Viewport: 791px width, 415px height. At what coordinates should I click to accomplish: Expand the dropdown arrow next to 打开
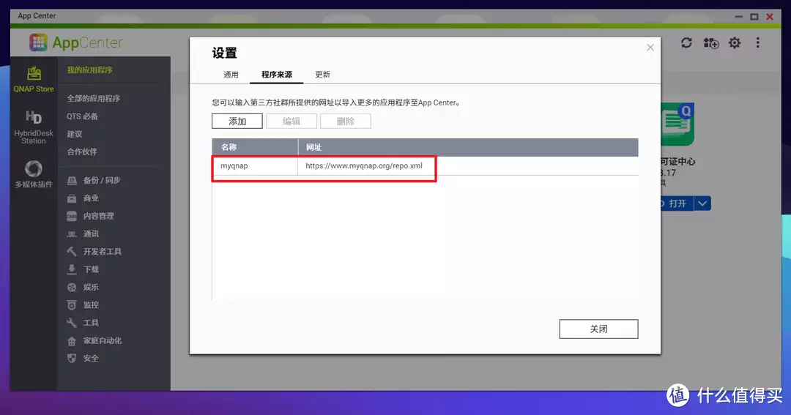coord(702,203)
